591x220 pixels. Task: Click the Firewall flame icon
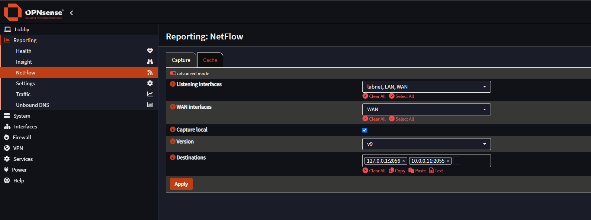(x=7, y=137)
